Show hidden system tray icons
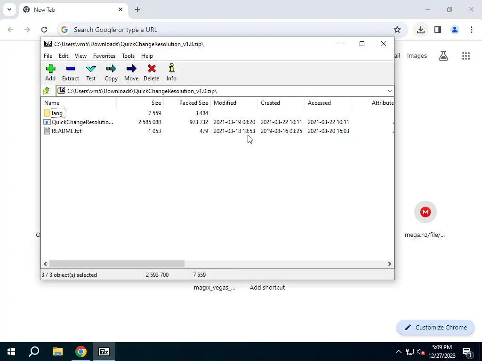 398,352
